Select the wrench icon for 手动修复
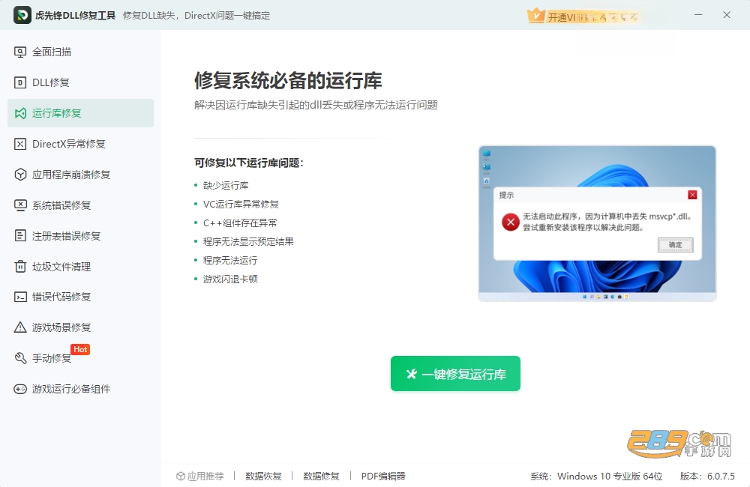This screenshot has height=487, width=750. pyautogui.click(x=20, y=358)
